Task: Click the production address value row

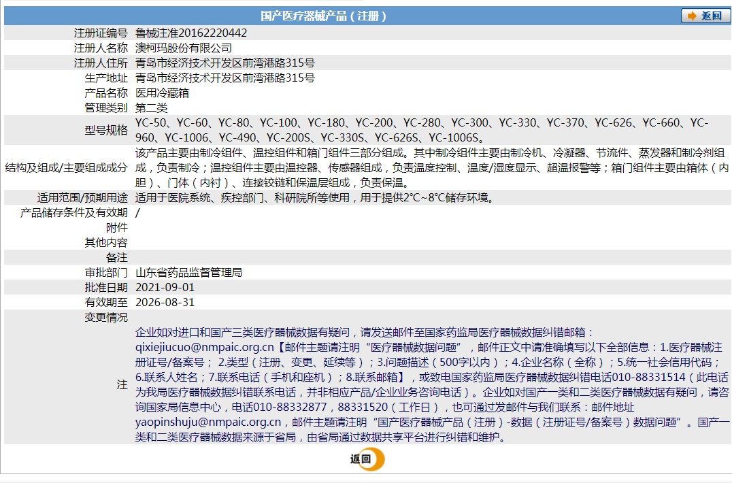Action: 225,78
